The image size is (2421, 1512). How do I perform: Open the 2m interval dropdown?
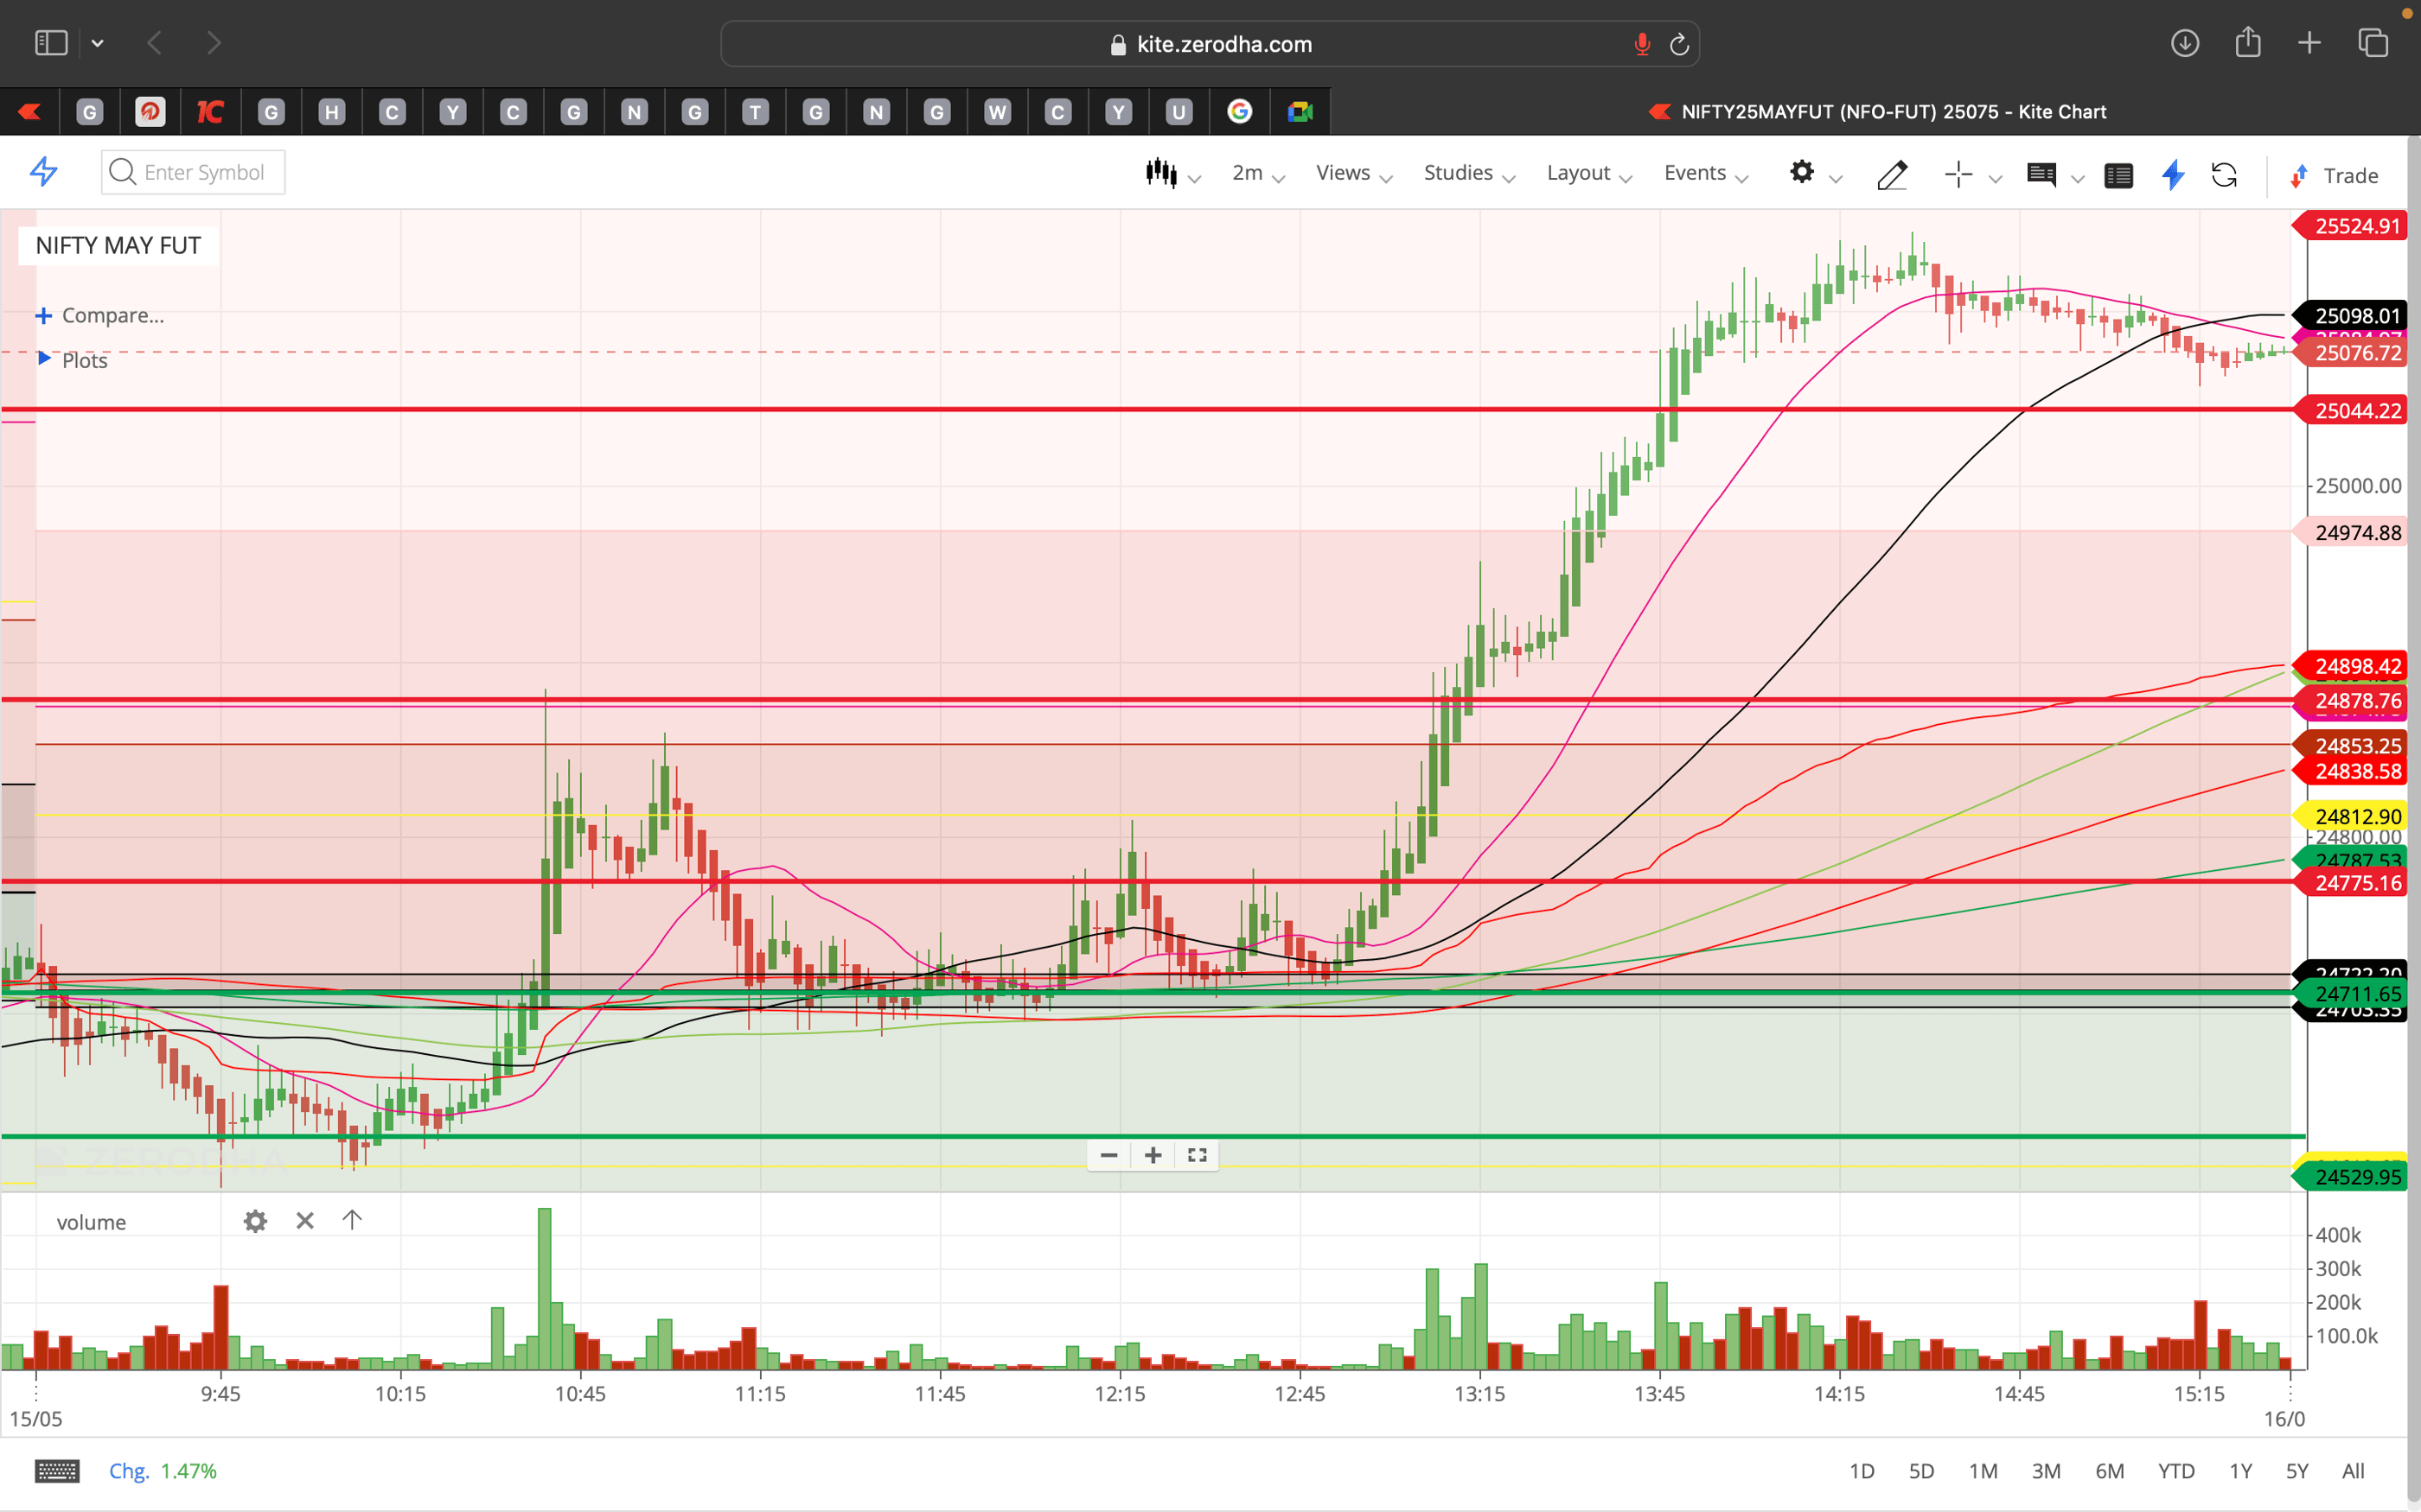(1249, 172)
